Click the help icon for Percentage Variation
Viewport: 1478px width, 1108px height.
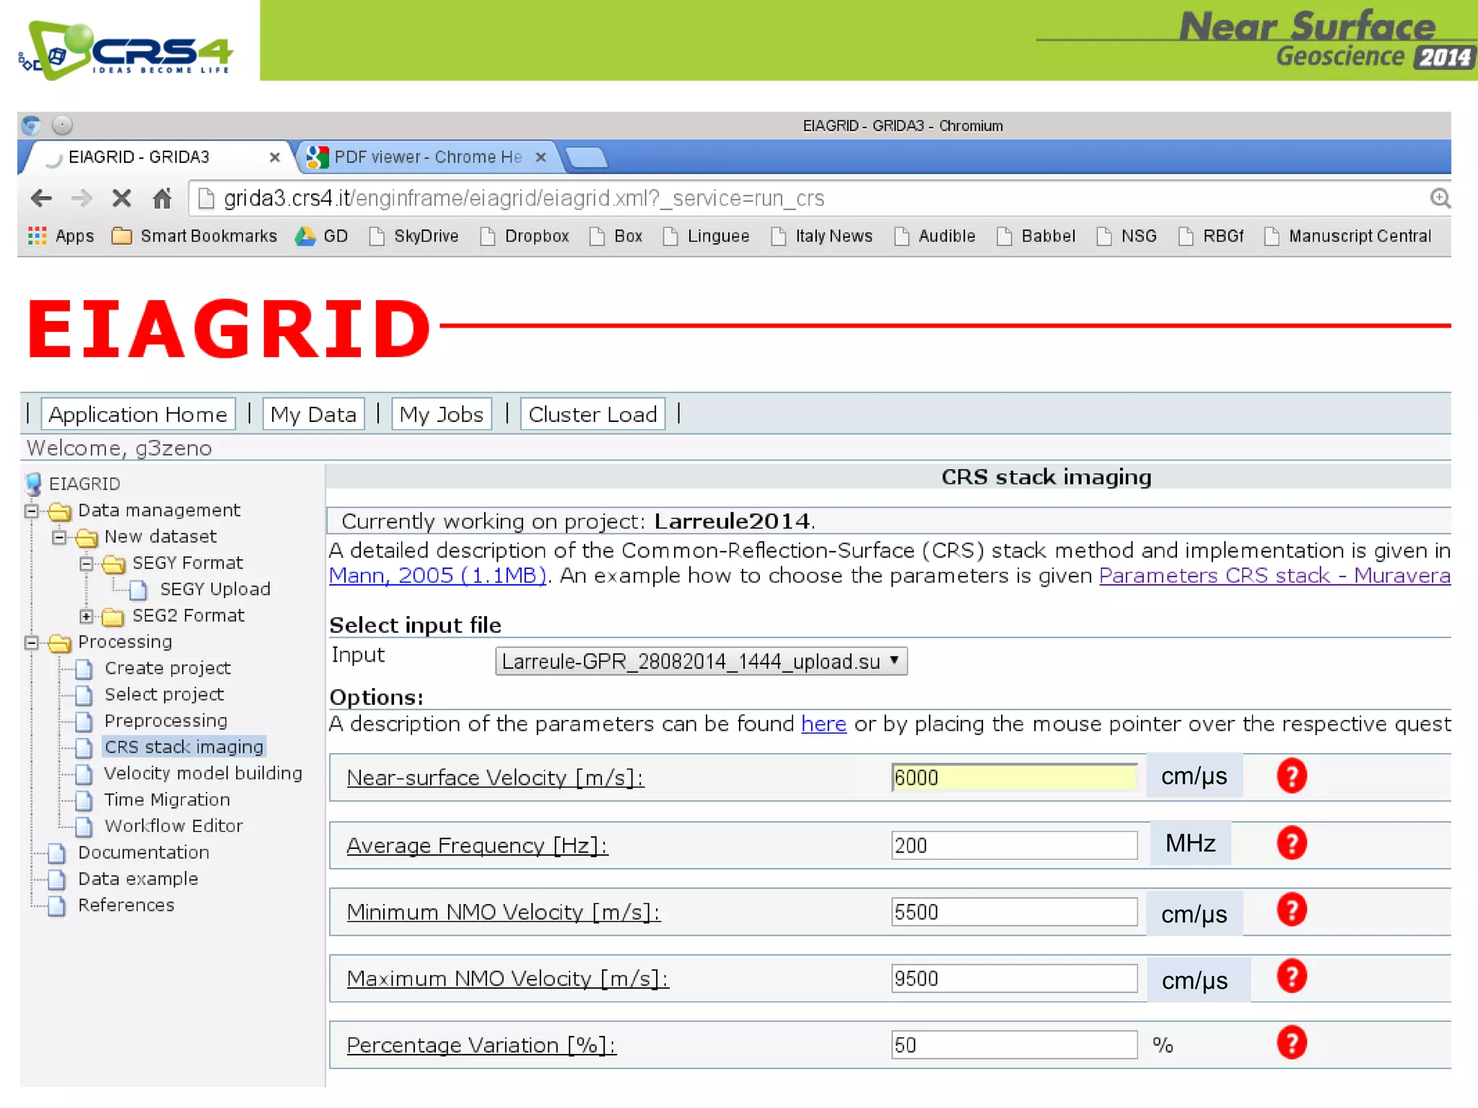coord(1291,1043)
